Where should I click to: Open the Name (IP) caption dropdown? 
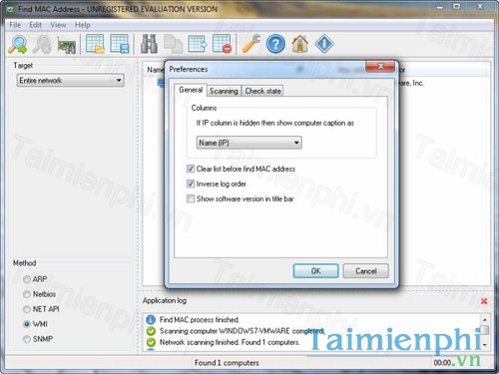pos(249,143)
